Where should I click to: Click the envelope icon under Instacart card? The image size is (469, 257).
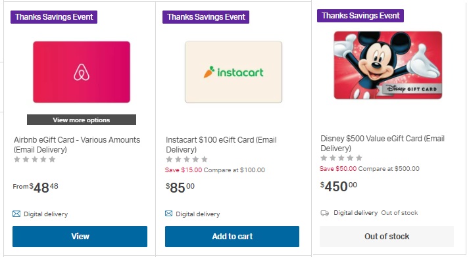tap(168, 214)
